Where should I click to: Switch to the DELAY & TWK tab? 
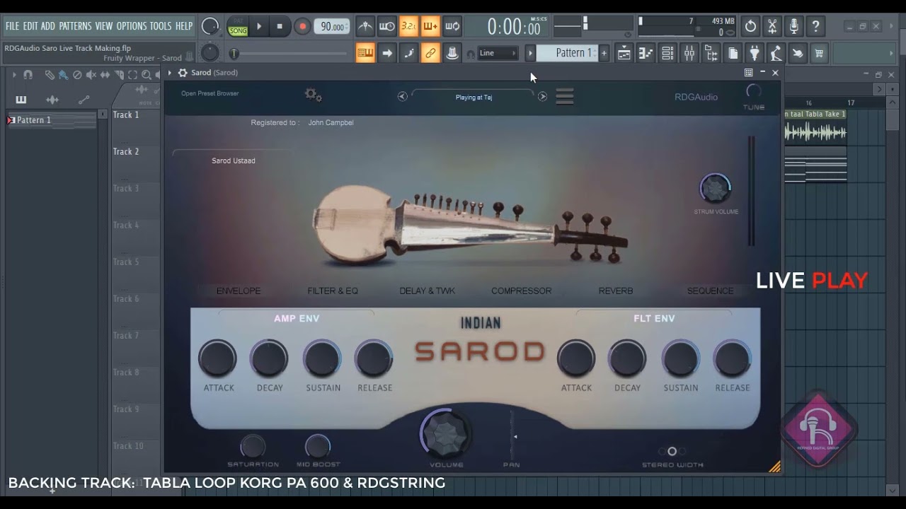[x=427, y=291]
